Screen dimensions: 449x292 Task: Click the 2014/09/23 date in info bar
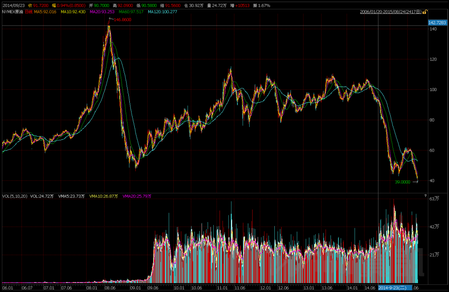tap(12, 5)
